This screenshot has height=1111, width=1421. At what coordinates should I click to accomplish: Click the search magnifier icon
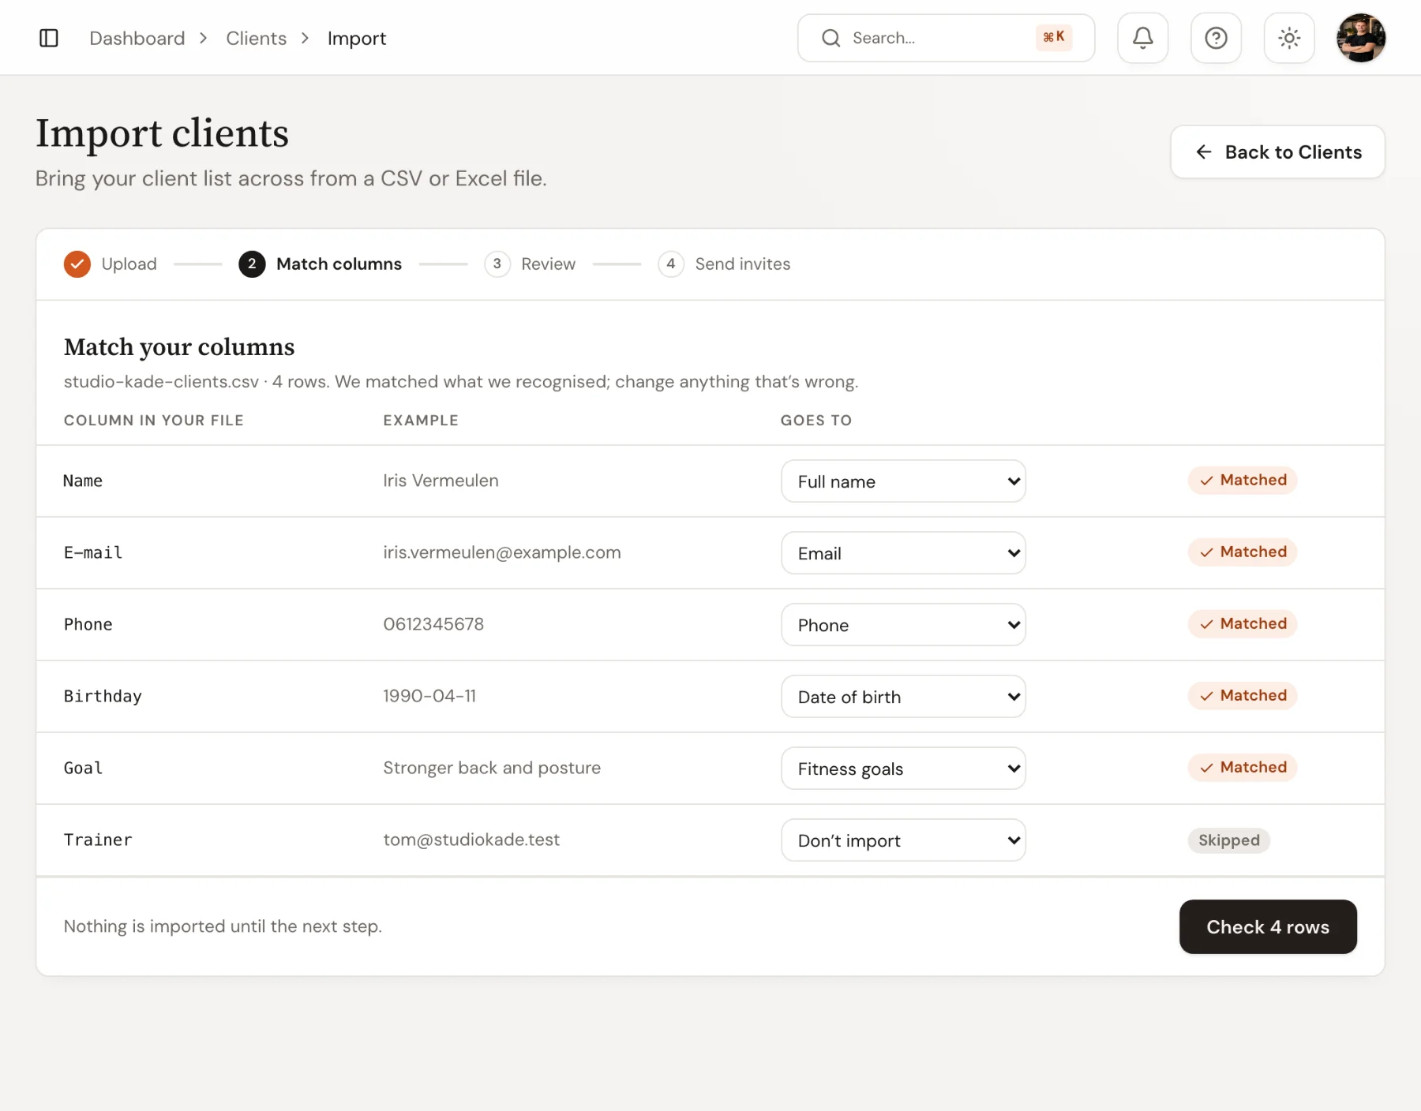831,38
